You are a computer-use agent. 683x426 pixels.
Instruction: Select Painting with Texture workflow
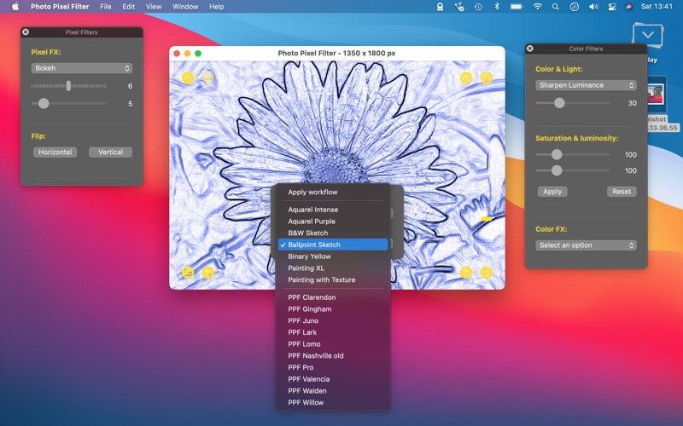(x=333, y=280)
